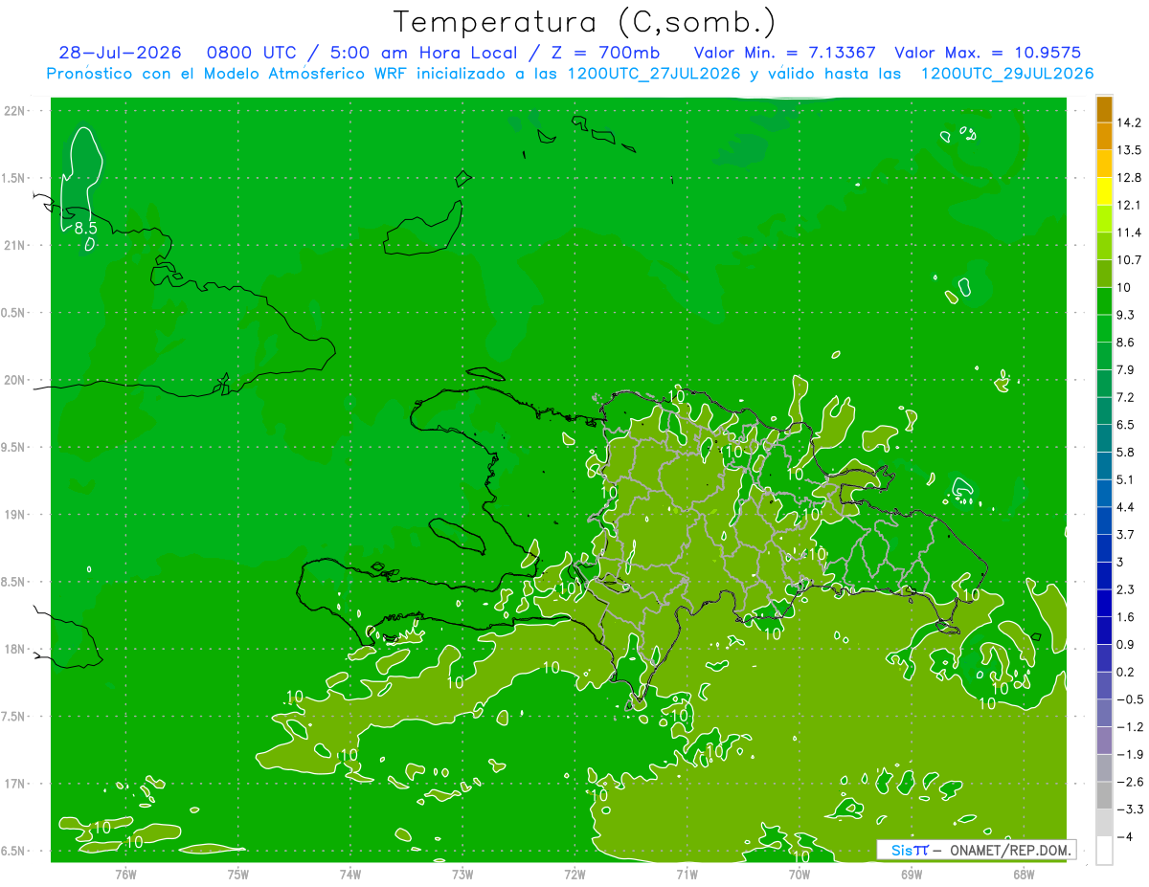Click the SisTT ONAMET/REP.DOM. logo box
The width and height of the screenshot is (1149, 887).
(x=977, y=850)
